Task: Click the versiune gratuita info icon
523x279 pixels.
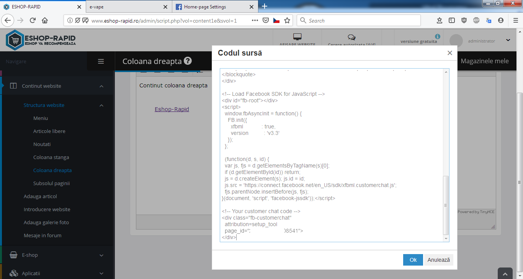Action: pyautogui.click(x=438, y=36)
